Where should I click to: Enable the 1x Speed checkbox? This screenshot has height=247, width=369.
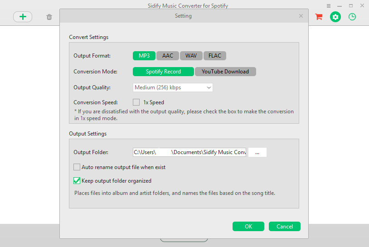click(136, 102)
